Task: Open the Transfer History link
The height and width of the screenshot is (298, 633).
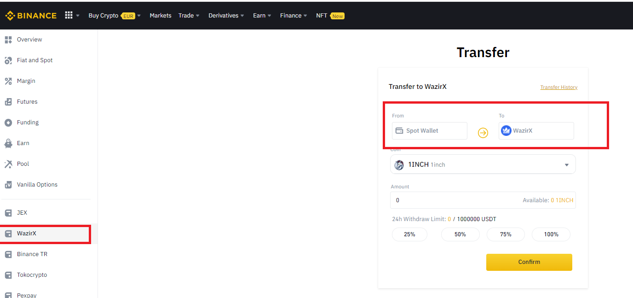Action: point(559,87)
